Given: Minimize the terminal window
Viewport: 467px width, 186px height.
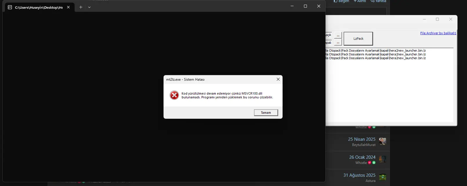Looking at the screenshot, I should point(292,6).
